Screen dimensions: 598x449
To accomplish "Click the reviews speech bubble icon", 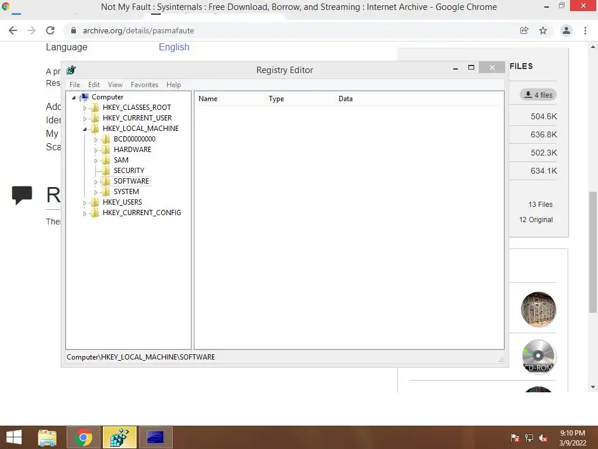I will [22, 195].
